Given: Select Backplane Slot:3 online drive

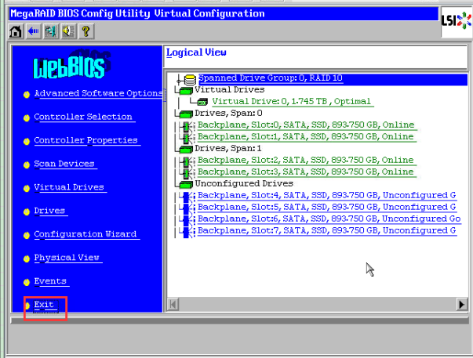Looking at the screenshot, I should (305, 172).
